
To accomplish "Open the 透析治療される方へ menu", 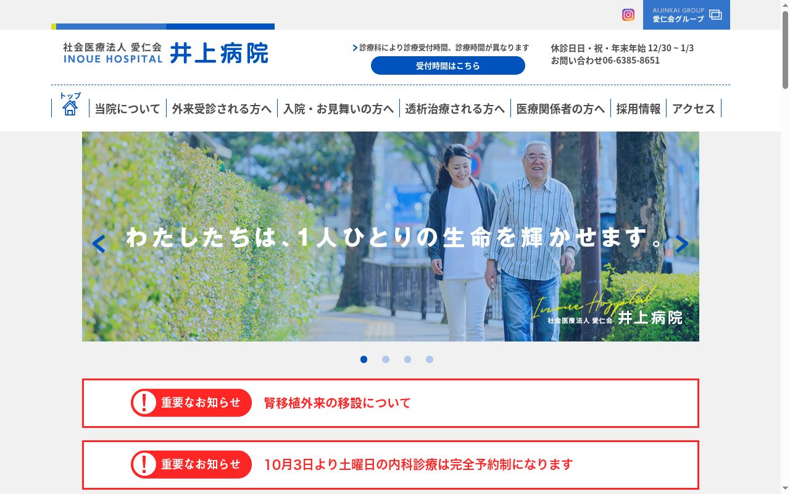I will (x=455, y=109).
